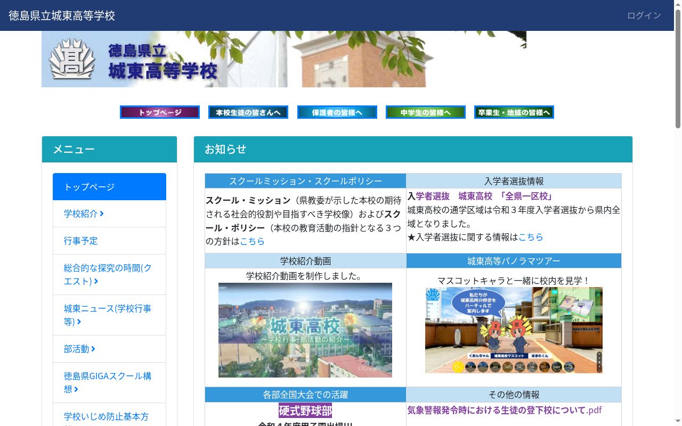This screenshot has height=426, width=682.
Task: Click こちら link for 入学者選抜 information
Action: tap(531, 237)
